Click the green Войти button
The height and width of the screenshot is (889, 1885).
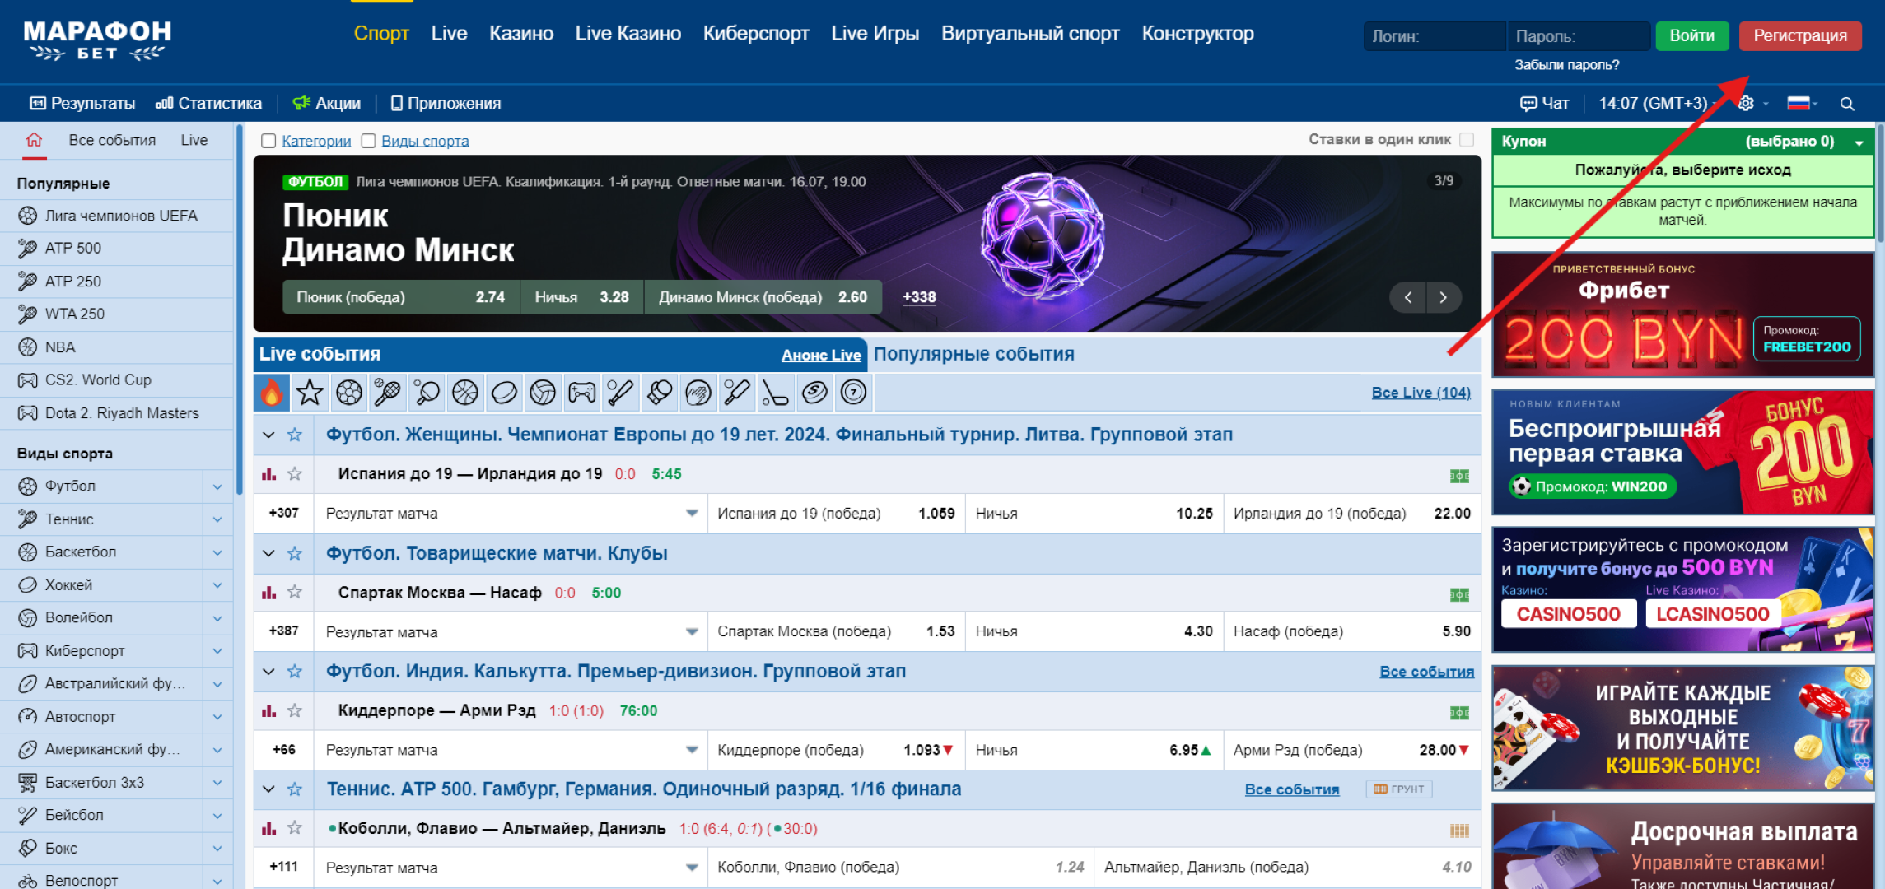point(1691,36)
